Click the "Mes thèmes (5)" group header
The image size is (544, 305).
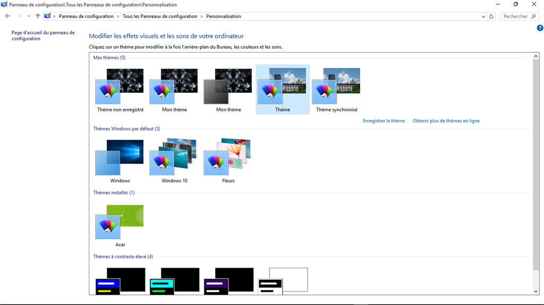[x=109, y=57]
